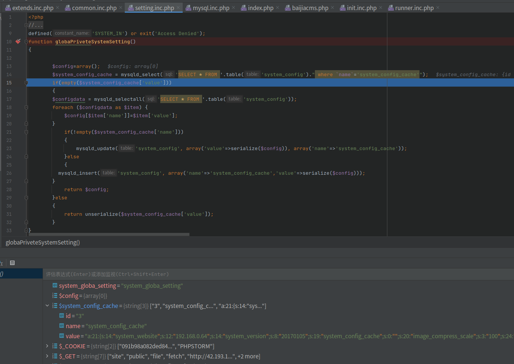The height and width of the screenshot is (364, 514).
Task: Close the init.inc.php tab
Action: pos(381,8)
